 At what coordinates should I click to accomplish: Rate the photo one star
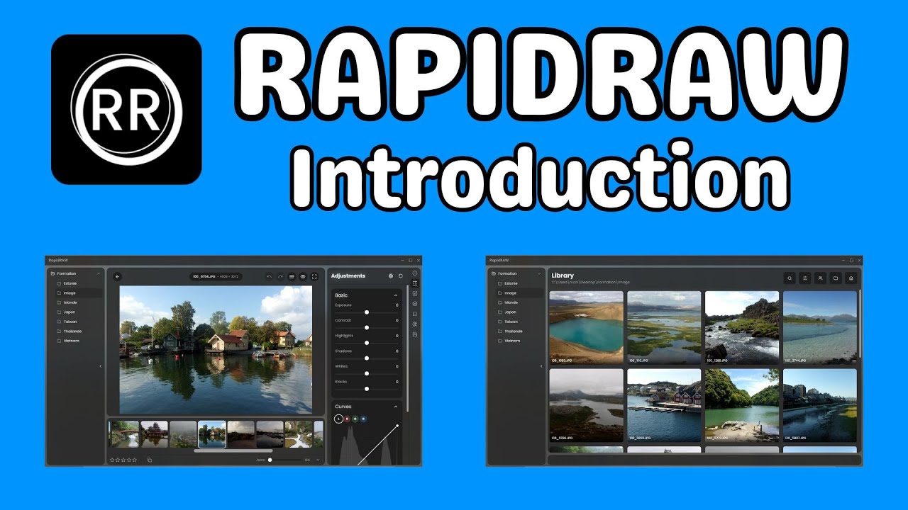pyautogui.click(x=111, y=460)
